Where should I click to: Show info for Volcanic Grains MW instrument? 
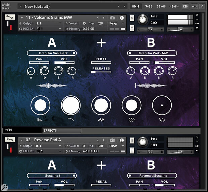coord(122,18)
